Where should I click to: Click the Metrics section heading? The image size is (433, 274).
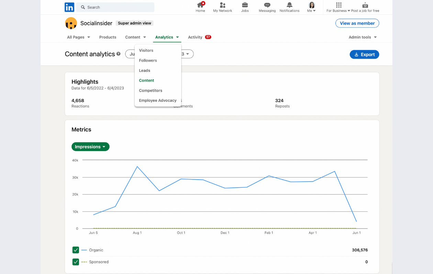point(81,129)
